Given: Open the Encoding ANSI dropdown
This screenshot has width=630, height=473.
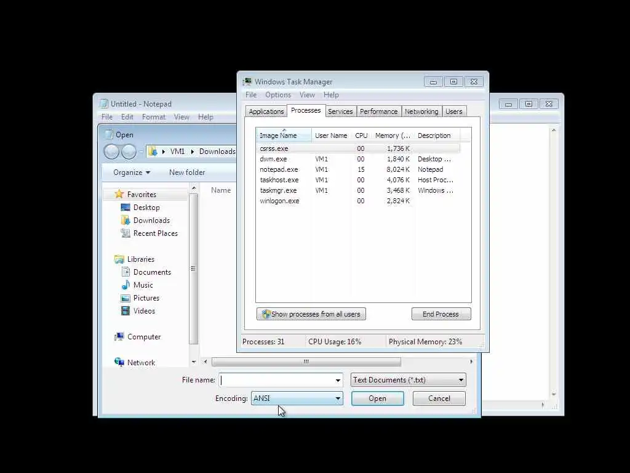Looking at the screenshot, I should click(297, 398).
